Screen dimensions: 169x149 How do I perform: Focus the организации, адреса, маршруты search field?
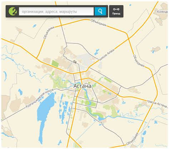click(56, 11)
